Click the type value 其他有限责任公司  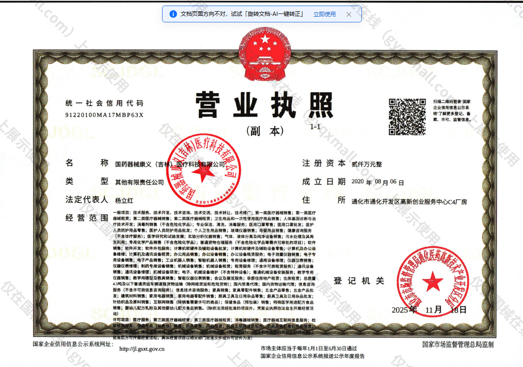pyautogui.click(x=139, y=182)
